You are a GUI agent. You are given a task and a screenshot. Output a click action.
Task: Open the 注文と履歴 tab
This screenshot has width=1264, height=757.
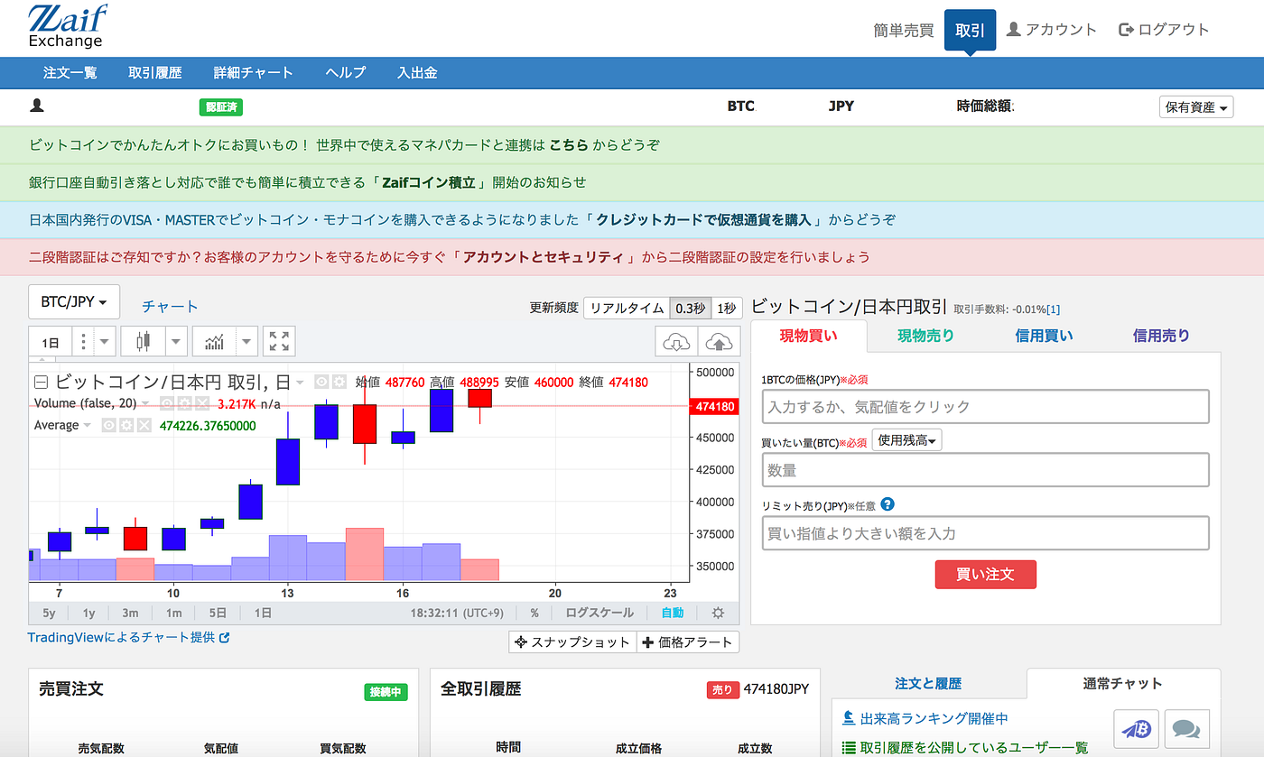[928, 684]
